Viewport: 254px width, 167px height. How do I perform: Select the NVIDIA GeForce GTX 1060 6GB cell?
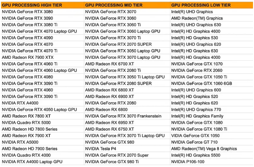coord(212,83)
